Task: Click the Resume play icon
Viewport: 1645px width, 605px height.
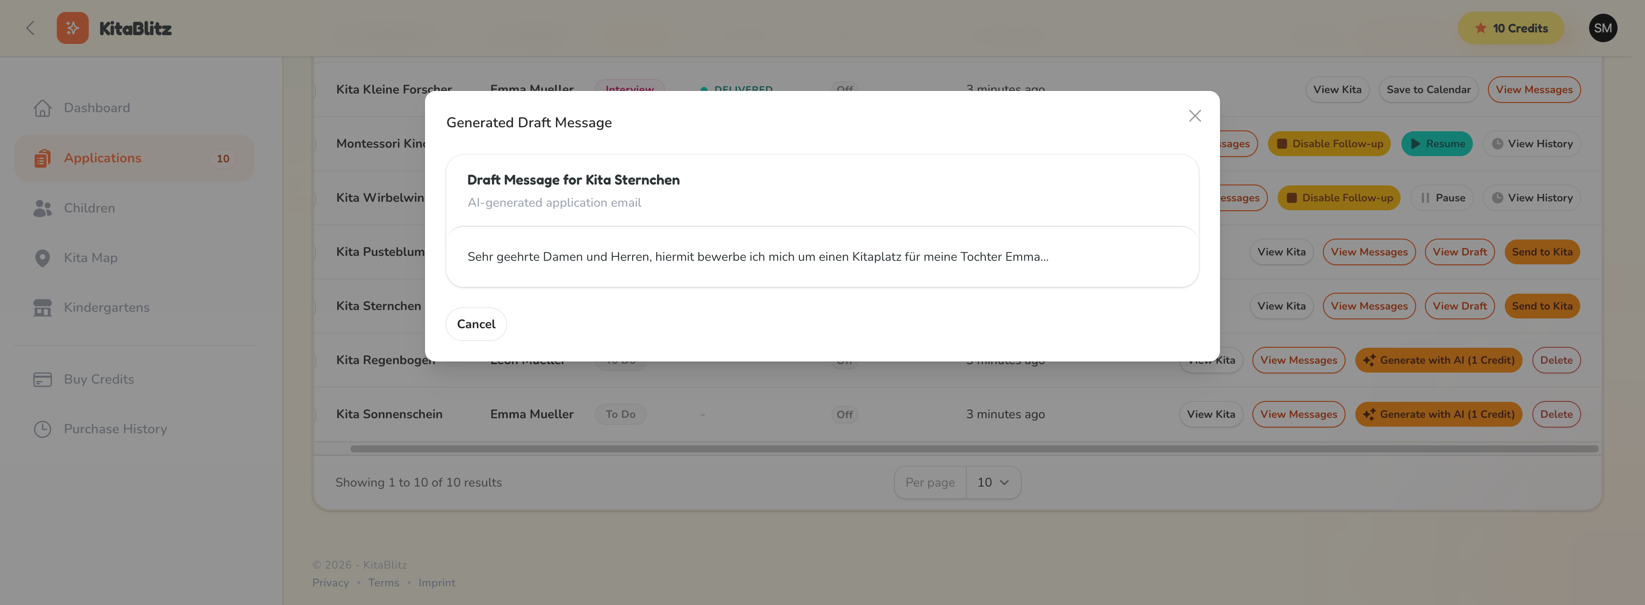Action: (x=1415, y=144)
